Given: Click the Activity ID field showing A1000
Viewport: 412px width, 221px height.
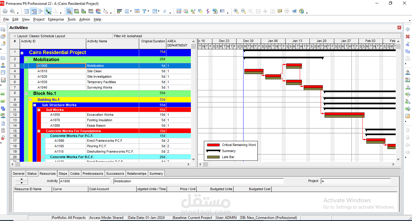Looking at the screenshot, I should tap(85, 181).
